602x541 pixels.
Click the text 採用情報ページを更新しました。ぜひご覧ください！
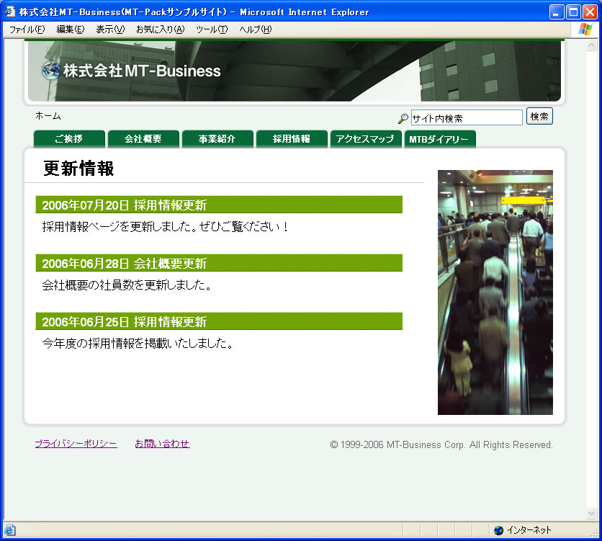point(165,226)
